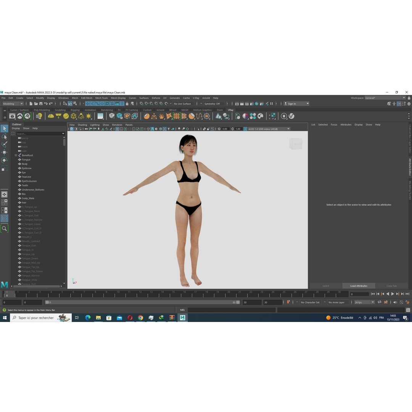The height and width of the screenshot is (412, 412).
Task: Switch to the Poly Modeling shelf tab
Action: pyautogui.click(x=42, y=110)
